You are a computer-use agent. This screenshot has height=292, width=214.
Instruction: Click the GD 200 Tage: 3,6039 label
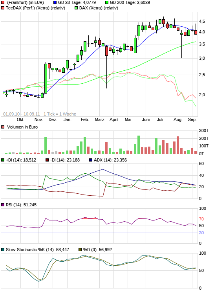(130, 3)
